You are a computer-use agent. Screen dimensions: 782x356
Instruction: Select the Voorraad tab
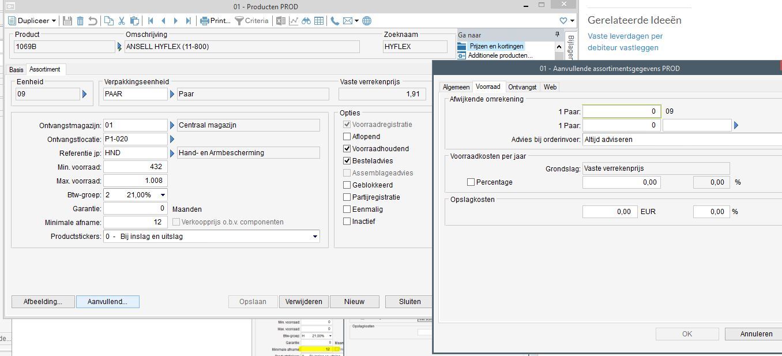click(488, 87)
